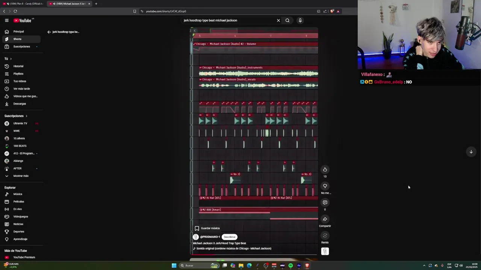Expand the Suscripciones heading chevron
This screenshot has height=270, width=481.
[26, 116]
